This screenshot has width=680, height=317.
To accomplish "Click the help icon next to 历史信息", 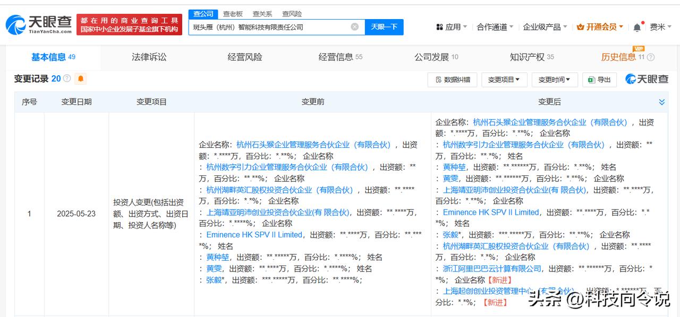I will tap(651, 57).
